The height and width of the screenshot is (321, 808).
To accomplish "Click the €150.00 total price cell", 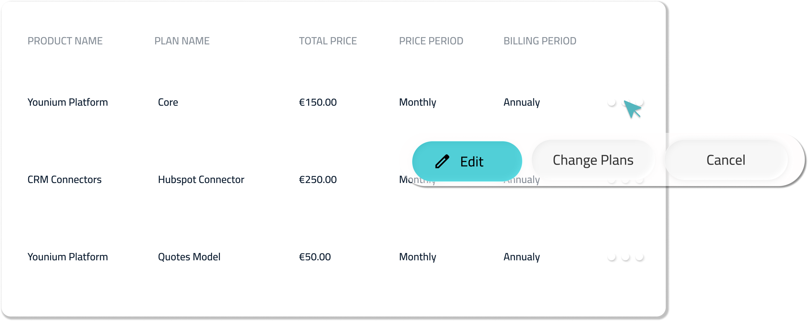I will click(317, 102).
